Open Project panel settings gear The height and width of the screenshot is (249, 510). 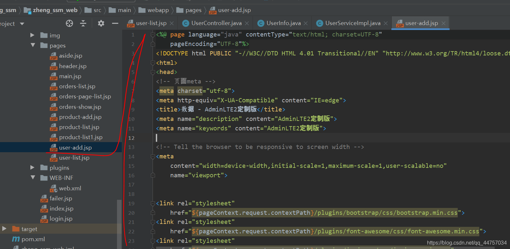[101, 23]
